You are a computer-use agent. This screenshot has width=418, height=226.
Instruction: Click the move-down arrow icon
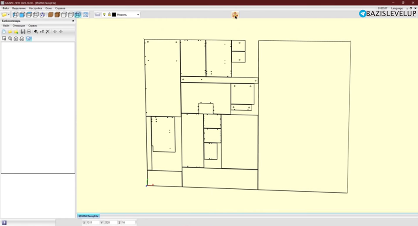coord(61,32)
